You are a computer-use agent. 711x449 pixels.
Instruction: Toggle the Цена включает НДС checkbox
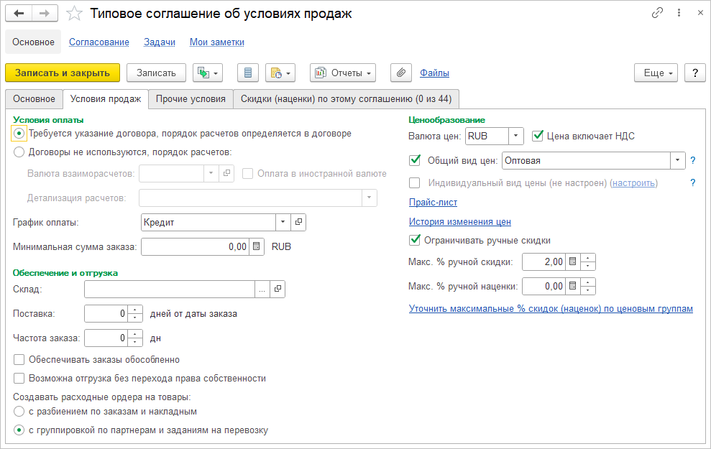tap(538, 135)
